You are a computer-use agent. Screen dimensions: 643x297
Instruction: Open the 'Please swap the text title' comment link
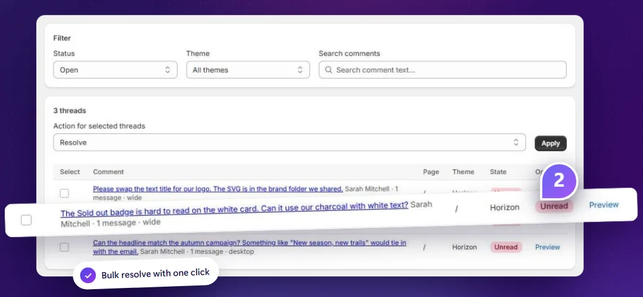click(218, 189)
